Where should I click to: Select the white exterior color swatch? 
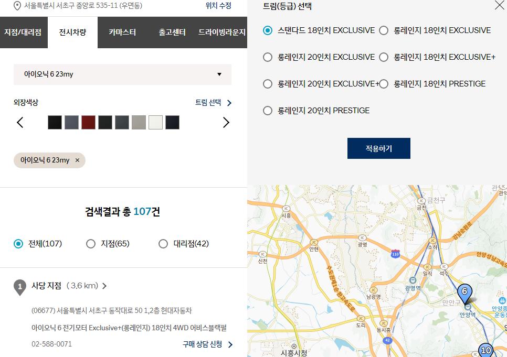coord(155,122)
